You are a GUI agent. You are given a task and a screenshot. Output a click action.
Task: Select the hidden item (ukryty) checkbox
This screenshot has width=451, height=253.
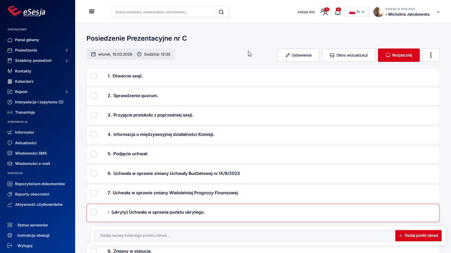tap(94, 212)
